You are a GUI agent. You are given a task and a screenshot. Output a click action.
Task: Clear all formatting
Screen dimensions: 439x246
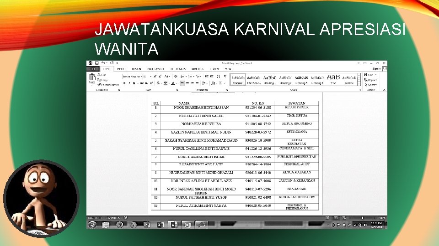pos(176,76)
